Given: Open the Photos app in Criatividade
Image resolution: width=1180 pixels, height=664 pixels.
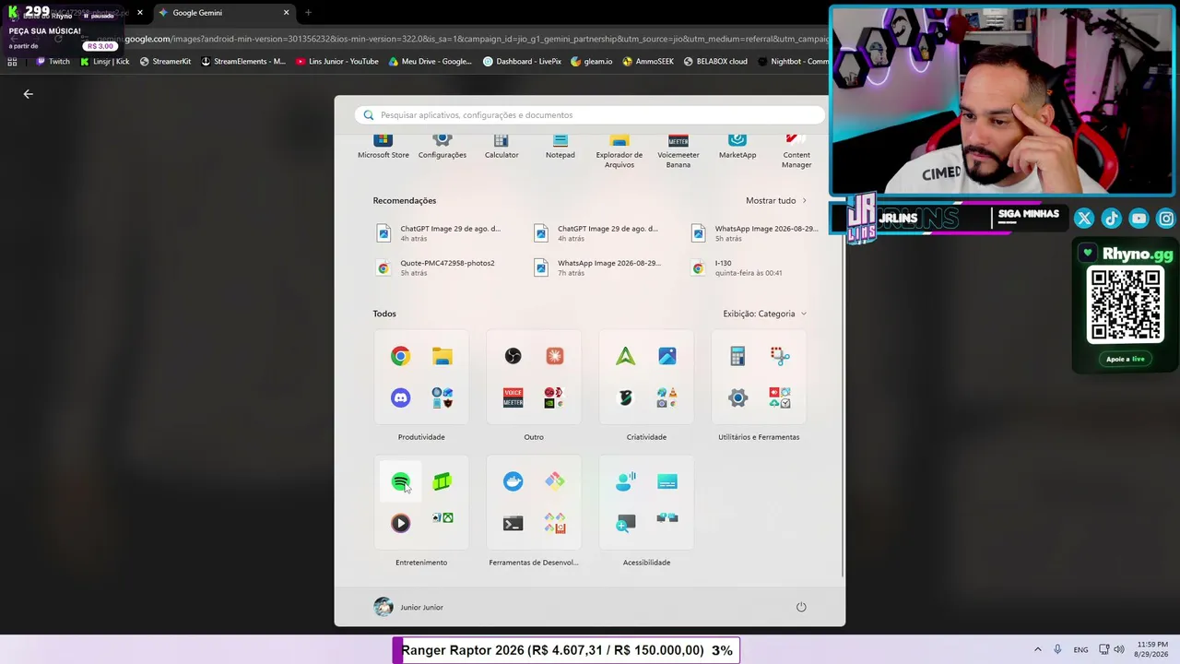Looking at the screenshot, I should (x=667, y=356).
